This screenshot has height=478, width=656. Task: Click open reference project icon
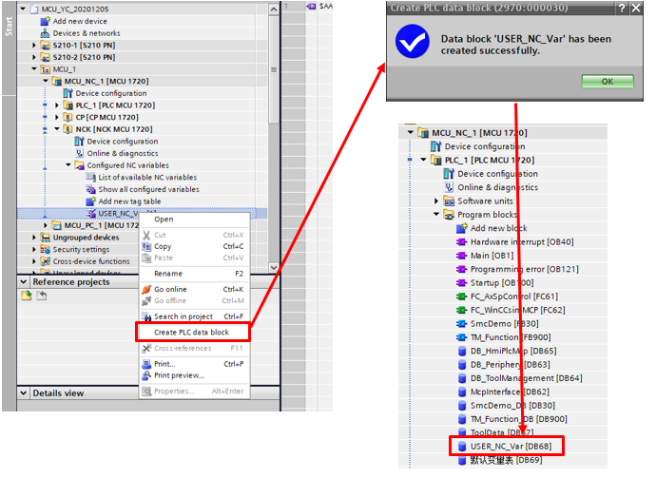(x=27, y=296)
